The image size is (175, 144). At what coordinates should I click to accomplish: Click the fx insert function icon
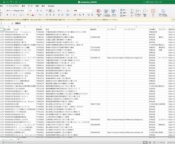(12, 23)
